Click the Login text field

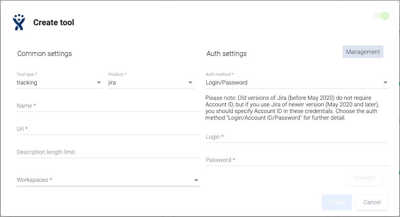pos(297,137)
